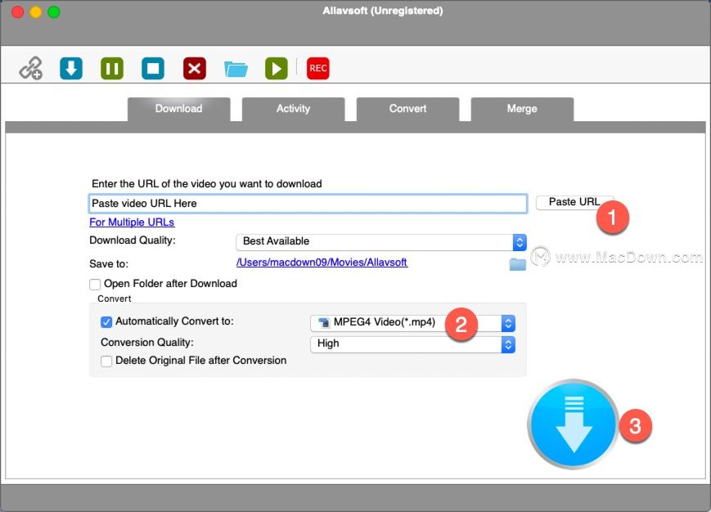The image size is (711, 512).
Task: Maximize the window with the green button
Action: pyautogui.click(x=54, y=11)
